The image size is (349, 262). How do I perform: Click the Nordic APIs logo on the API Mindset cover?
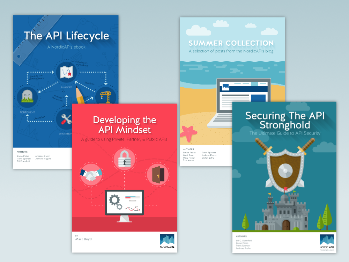coord(167,241)
